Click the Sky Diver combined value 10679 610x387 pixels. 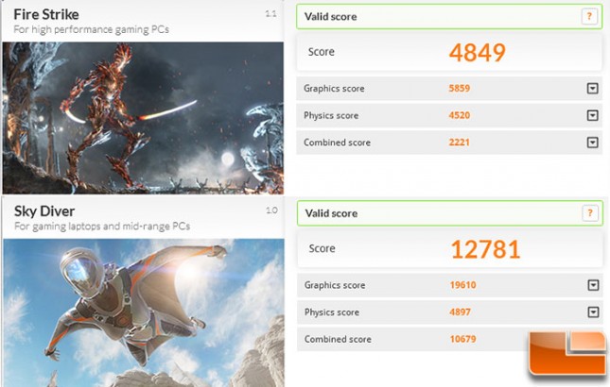[x=463, y=339]
